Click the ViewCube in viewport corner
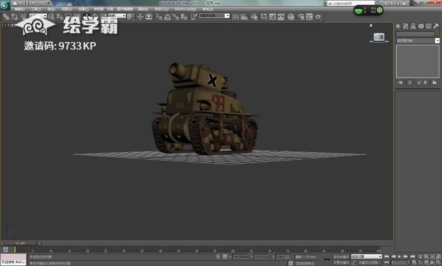This screenshot has height=266, width=442. (379, 37)
